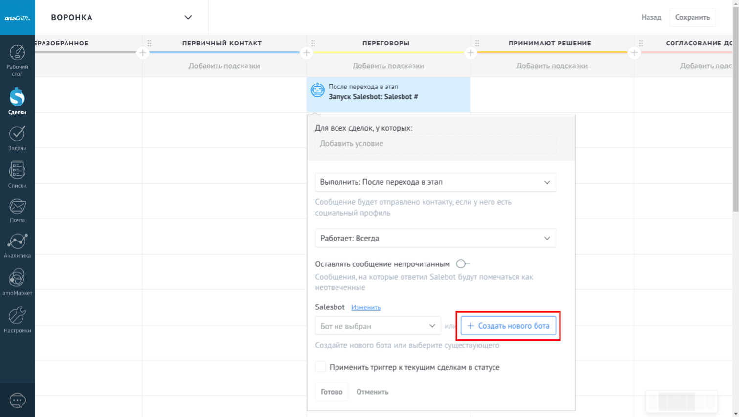
Task: Click Сохранить in the top bar
Action: point(692,17)
